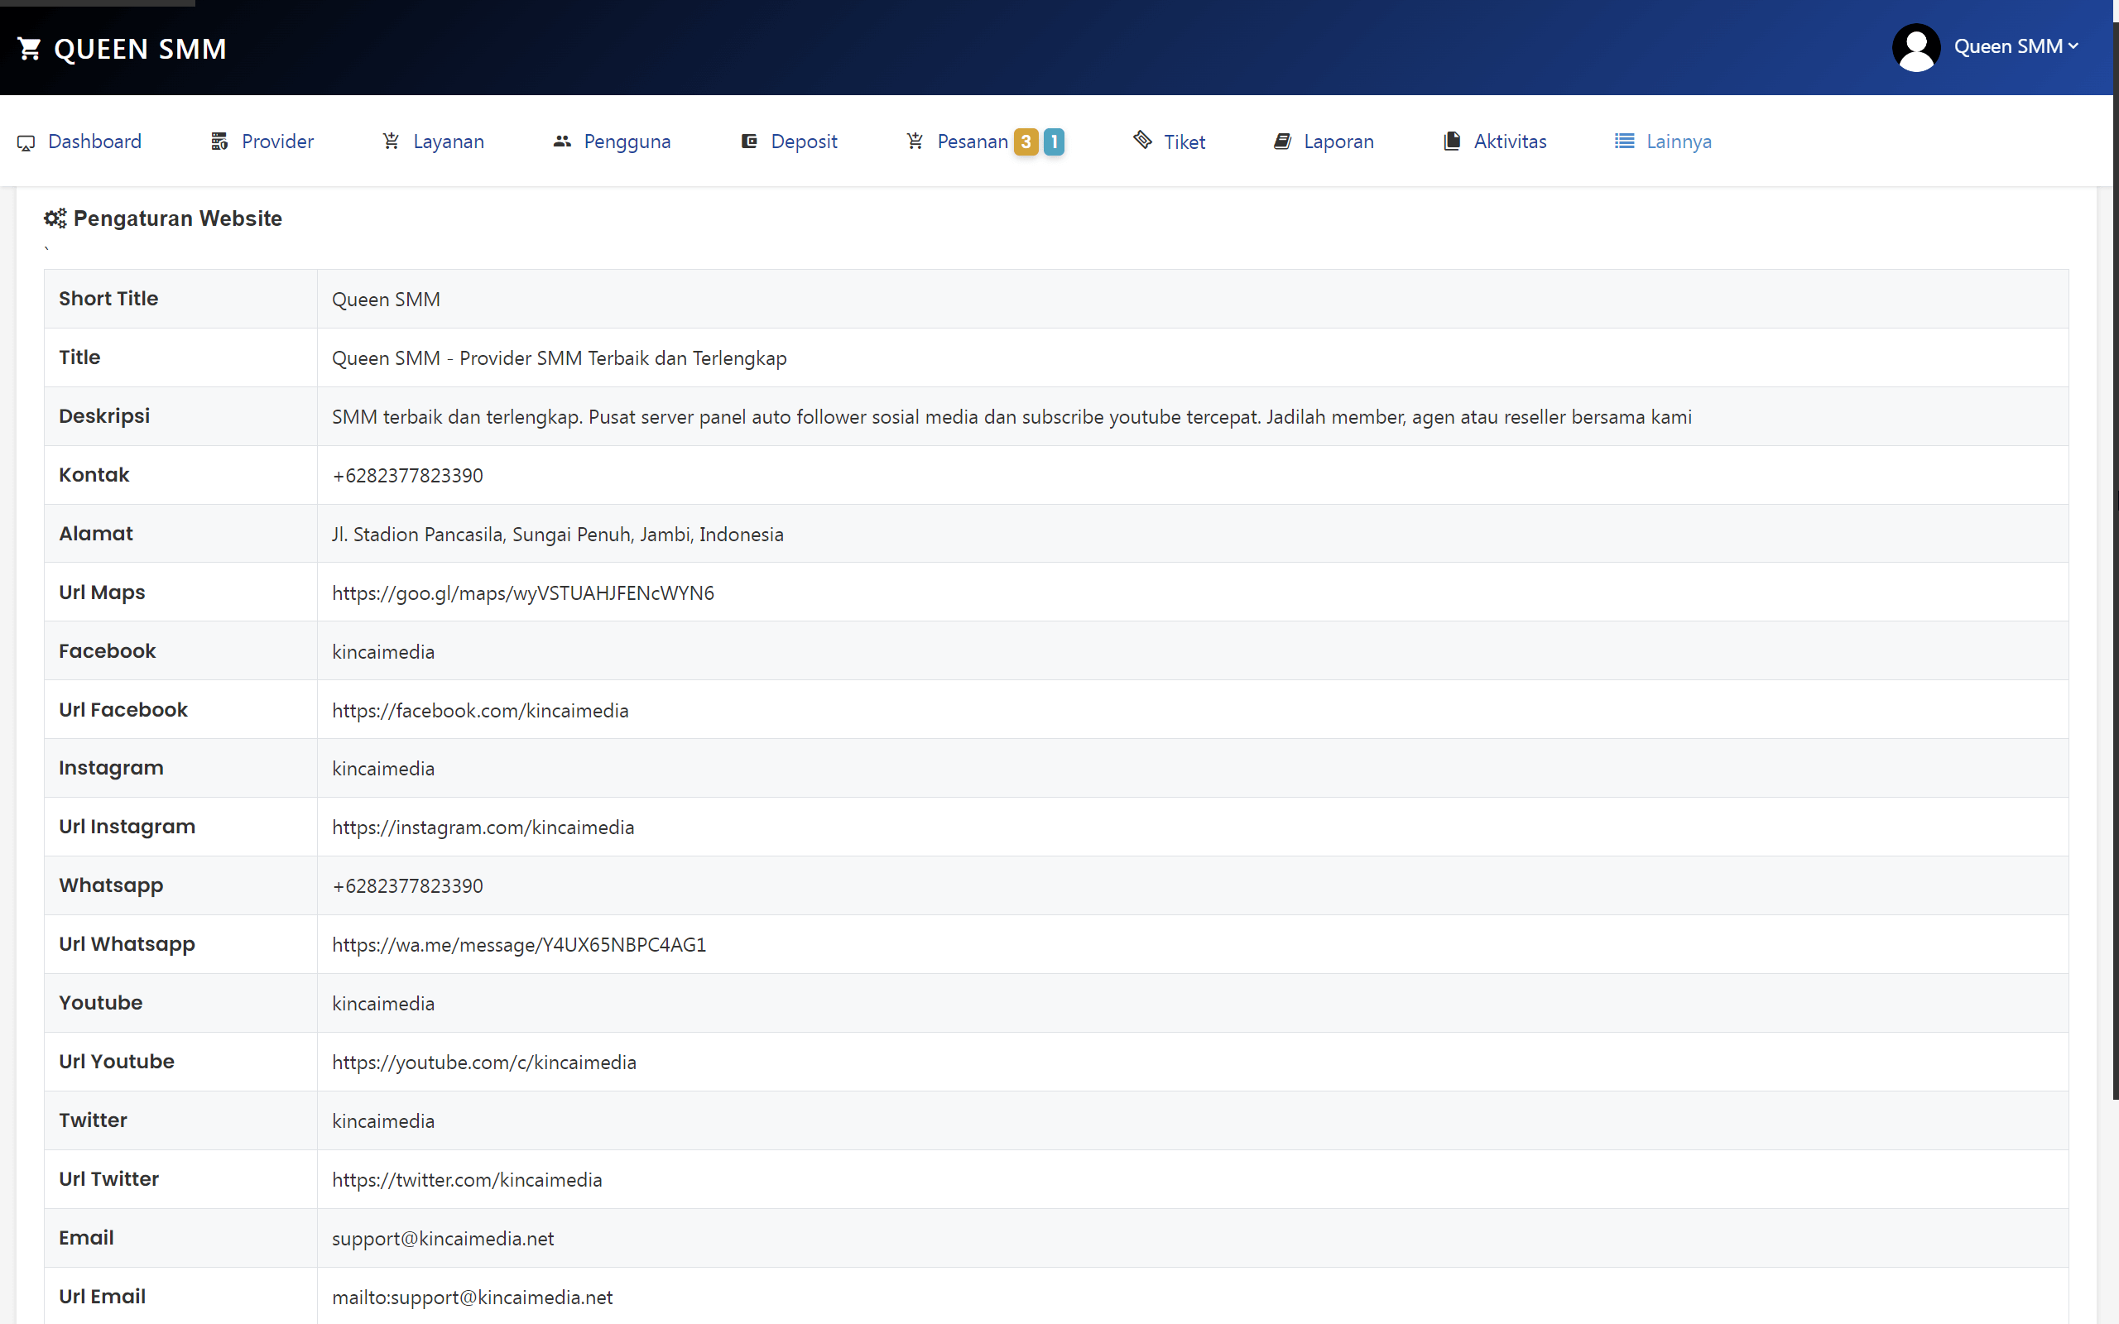
Task: Click the page vertical scrollbar
Action: (2116, 560)
